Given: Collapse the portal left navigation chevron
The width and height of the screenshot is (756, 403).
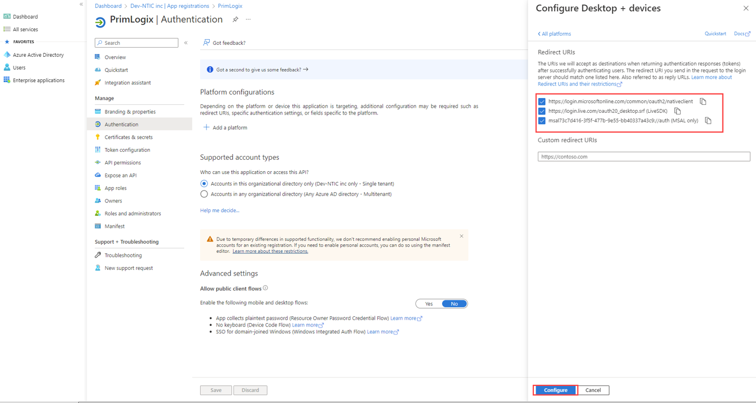Looking at the screenshot, I should tap(81, 5).
